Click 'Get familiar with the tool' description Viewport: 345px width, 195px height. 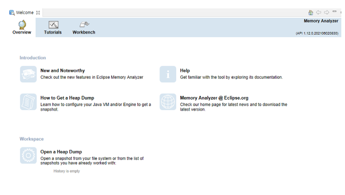[231, 77]
